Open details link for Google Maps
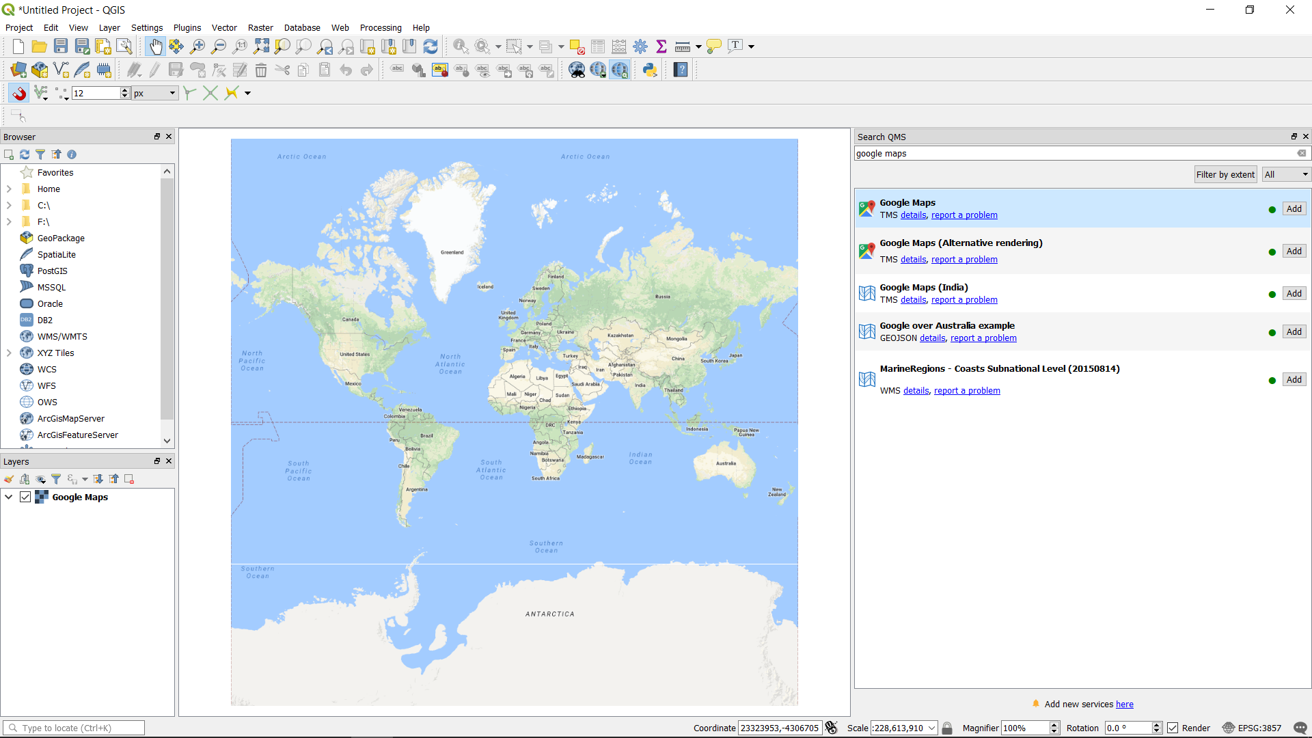This screenshot has width=1312, height=738. [913, 215]
